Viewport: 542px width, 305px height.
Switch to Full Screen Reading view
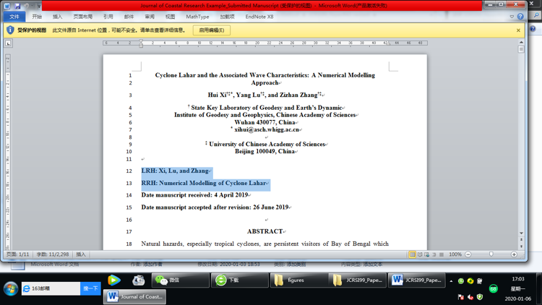tap(420, 254)
